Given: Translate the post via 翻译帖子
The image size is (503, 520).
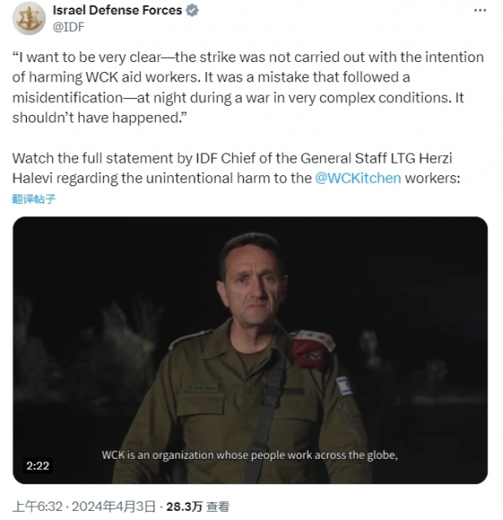Looking at the screenshot, I should 34,199.
